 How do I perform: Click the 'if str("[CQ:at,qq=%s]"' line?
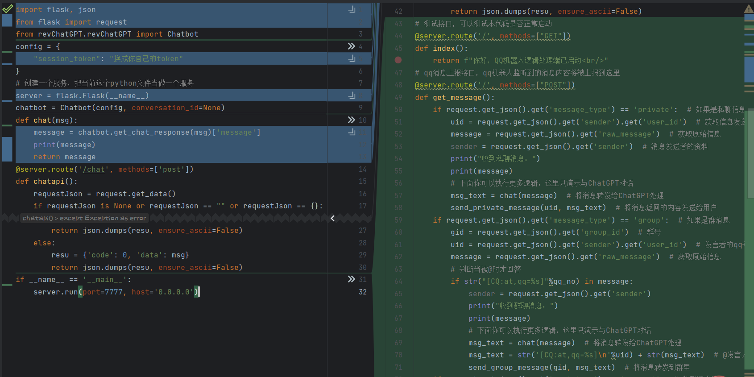542,282
